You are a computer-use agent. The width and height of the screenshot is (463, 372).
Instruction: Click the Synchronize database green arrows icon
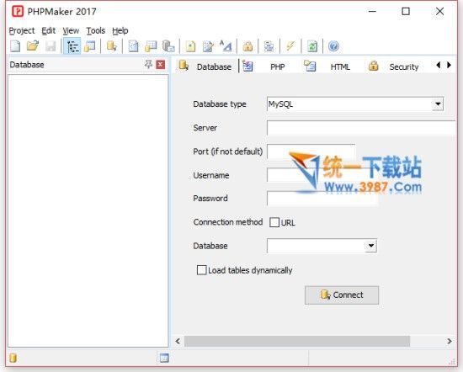pyautogui.click(x=312, y=46)
